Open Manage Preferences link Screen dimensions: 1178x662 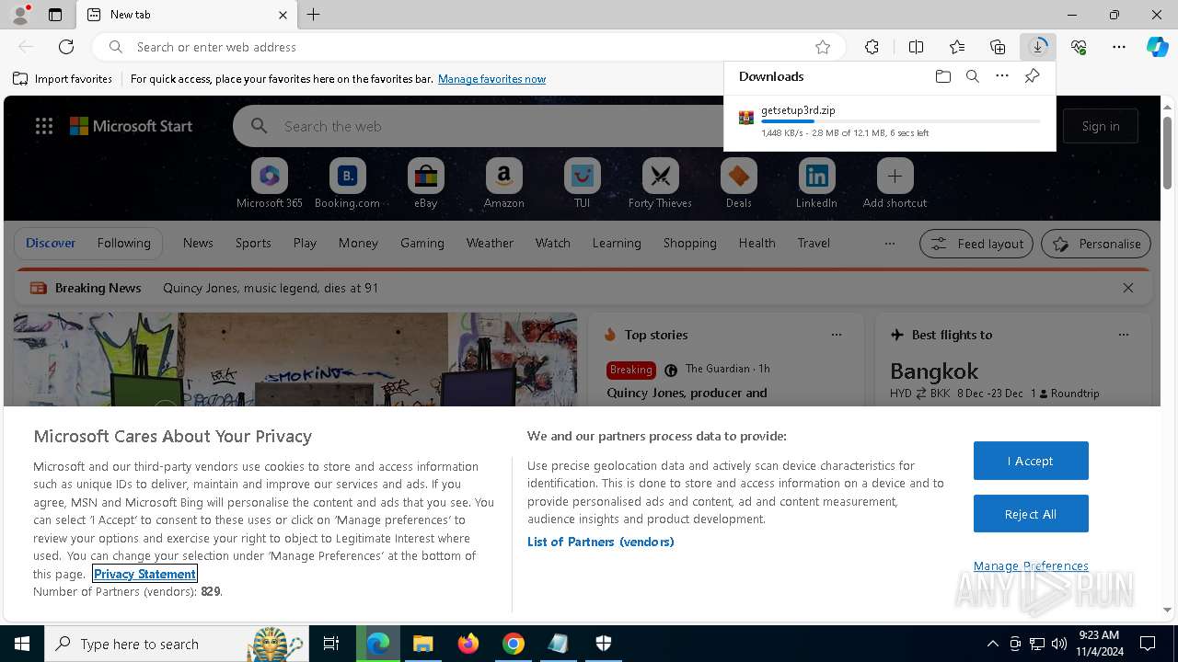(1031, 565)
